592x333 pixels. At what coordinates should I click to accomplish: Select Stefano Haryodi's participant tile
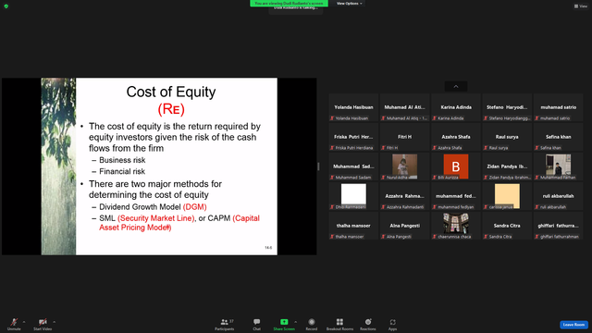tap(507, 107)
